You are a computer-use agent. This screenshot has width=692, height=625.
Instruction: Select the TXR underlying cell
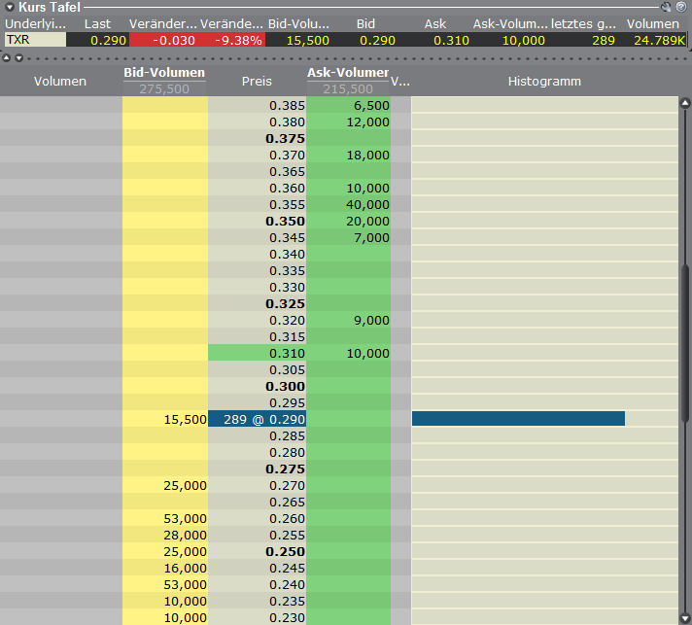(x=34, y=40)
